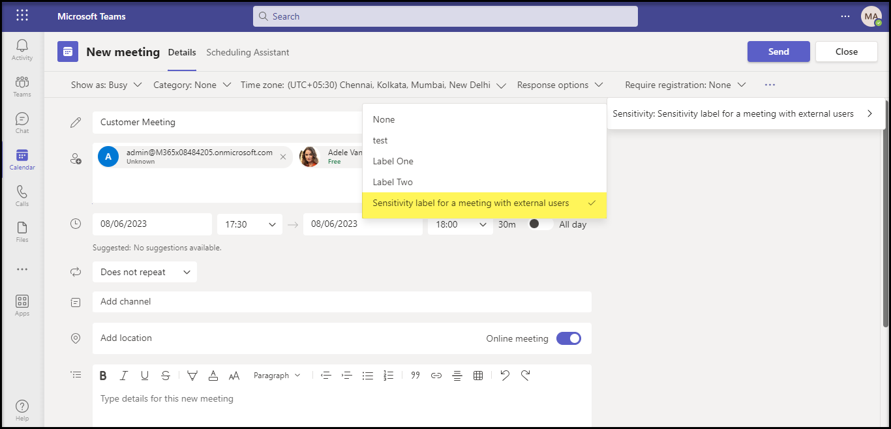Viewport: 891px width, 429px height.
Task: Open the Activity feed icon
Action: 22,49
